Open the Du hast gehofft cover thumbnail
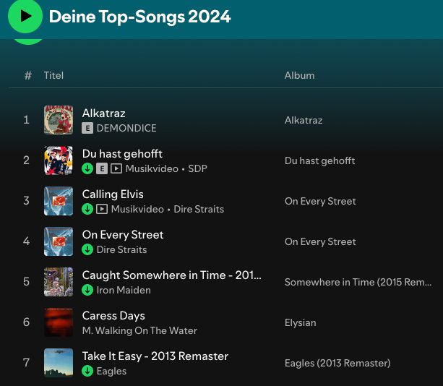This screenshot has height=386, width=443. point(59,160)
